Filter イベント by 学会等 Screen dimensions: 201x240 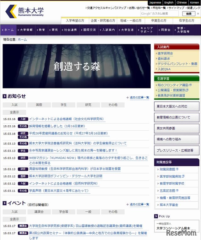(64, 212)
